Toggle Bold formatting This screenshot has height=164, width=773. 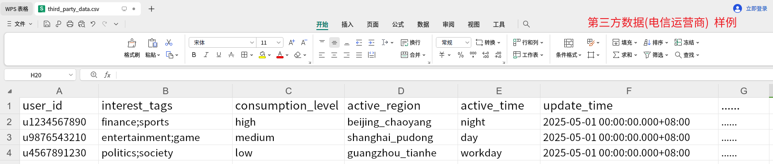tap(194, 55)
